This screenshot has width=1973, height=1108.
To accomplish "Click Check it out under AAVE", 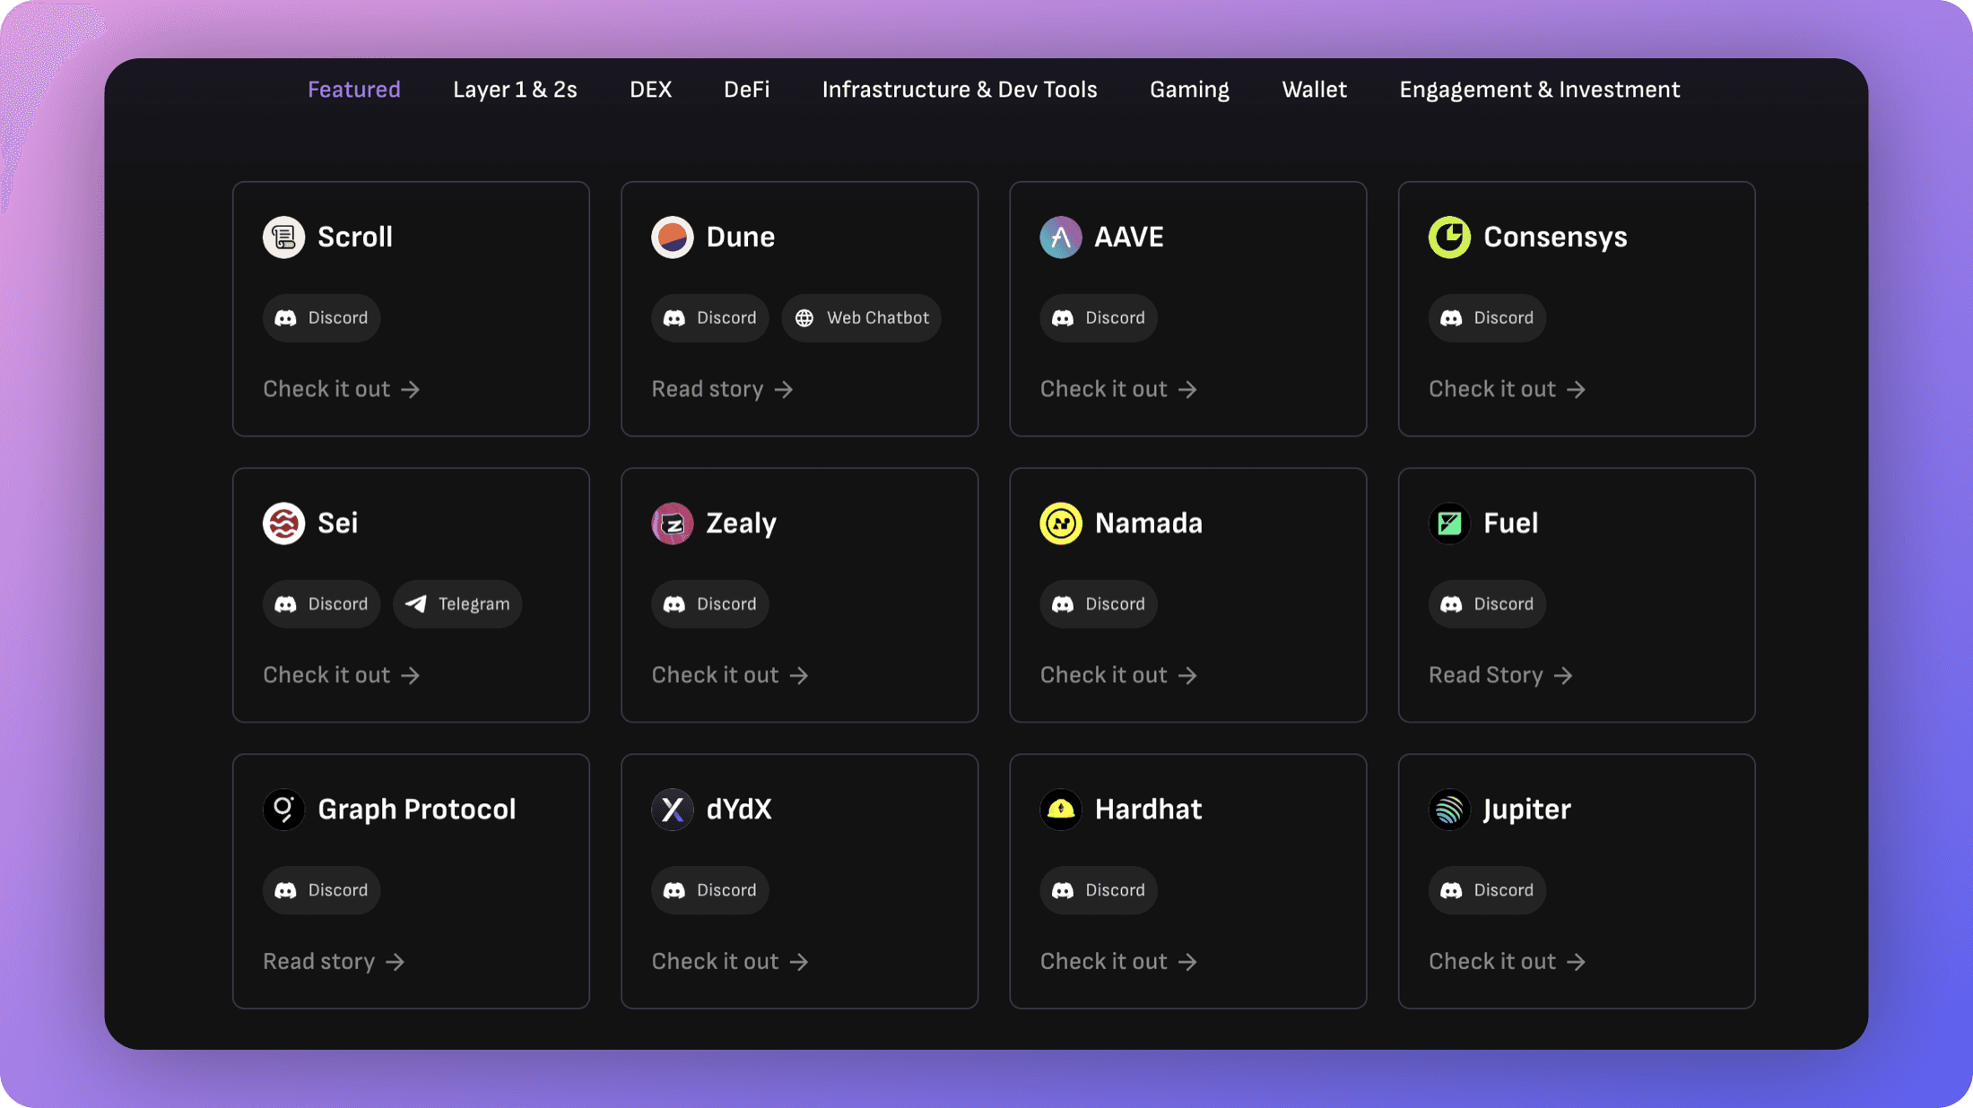I will tap(1118, 389).
